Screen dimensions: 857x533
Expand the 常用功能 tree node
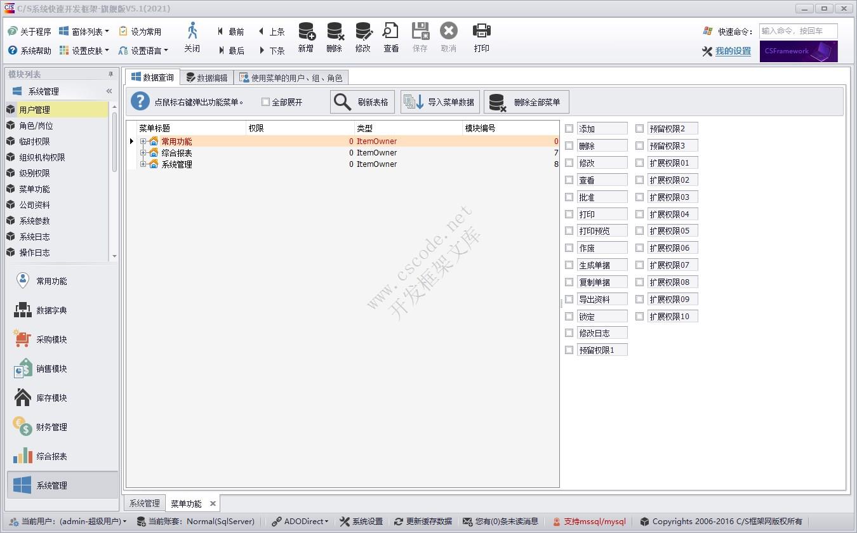(x=143, y=141)
